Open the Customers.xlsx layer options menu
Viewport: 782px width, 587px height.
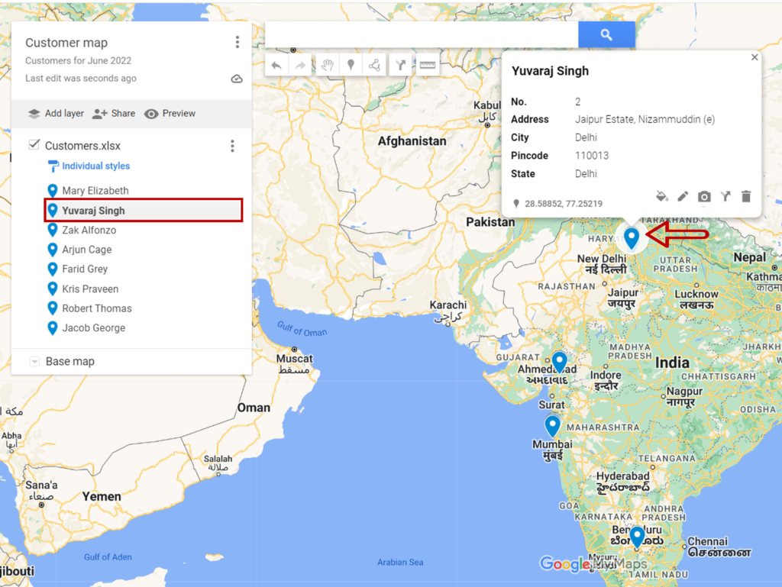click(x=232, y=145)
